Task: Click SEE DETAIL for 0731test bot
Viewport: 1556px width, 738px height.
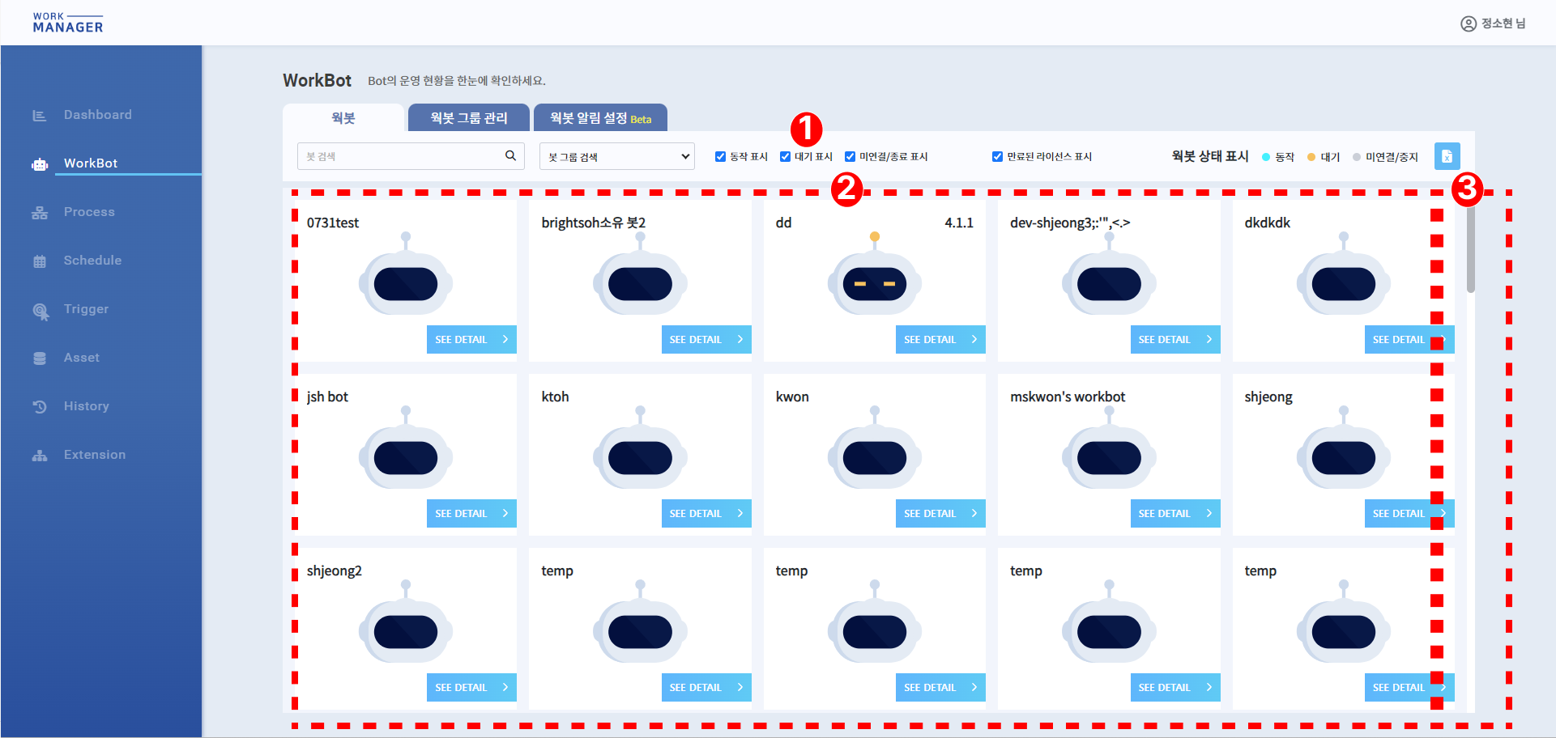Action: click(x=471, y=339)
